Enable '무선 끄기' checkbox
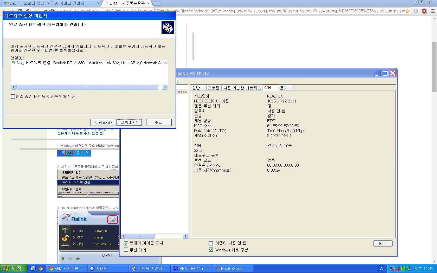 (126, 250)
